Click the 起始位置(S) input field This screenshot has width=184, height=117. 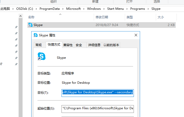click(98, 109)
